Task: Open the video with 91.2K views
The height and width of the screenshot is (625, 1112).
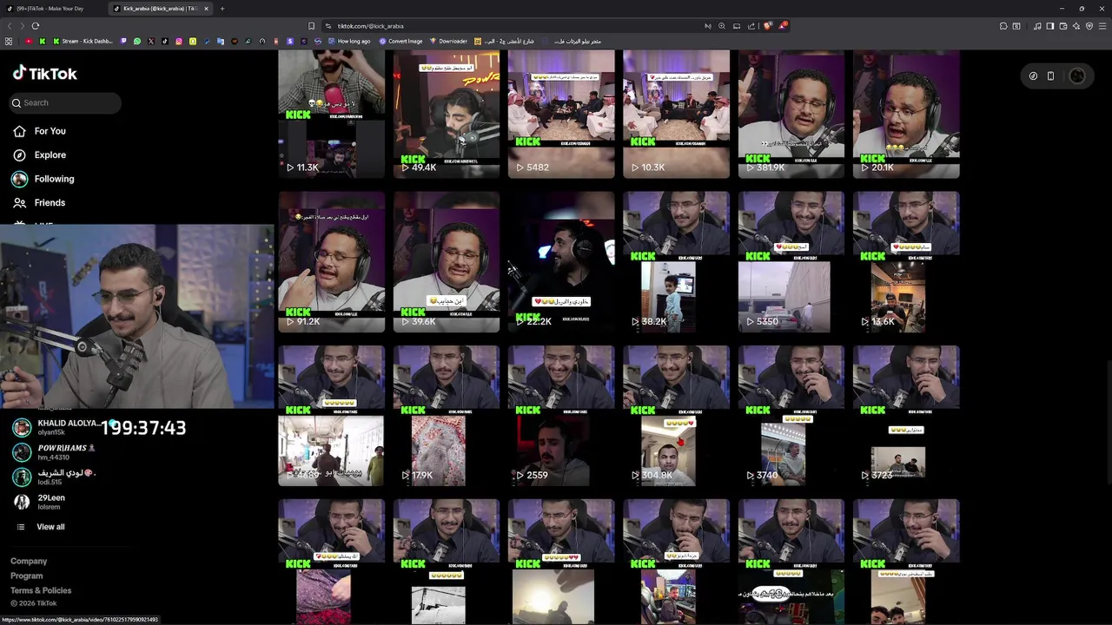Action: 331,262
